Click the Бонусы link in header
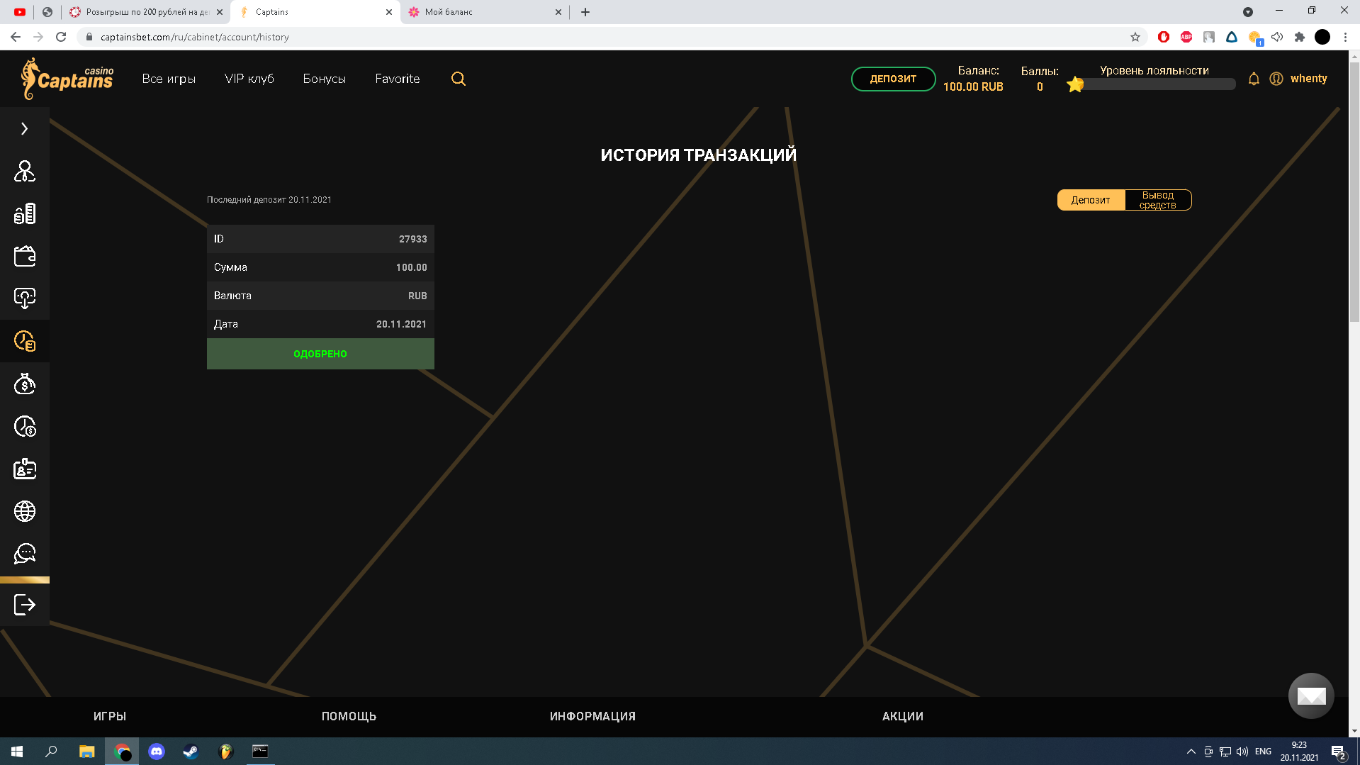This screenshot has width=1360, height=765. [x=325, y=79]
